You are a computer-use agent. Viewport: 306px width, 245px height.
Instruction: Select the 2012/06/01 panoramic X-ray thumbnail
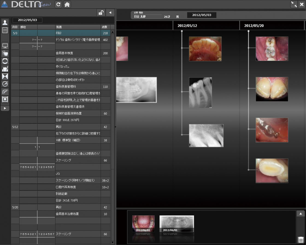pyautogui.click(x=176, y=224)
